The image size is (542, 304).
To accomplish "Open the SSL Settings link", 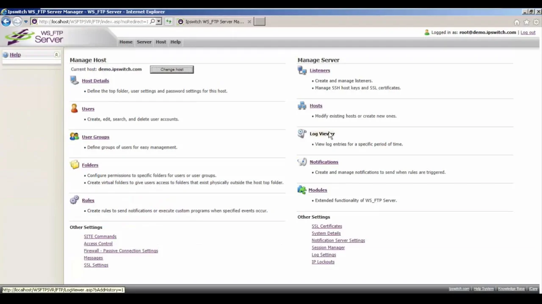I will point(96,265).
